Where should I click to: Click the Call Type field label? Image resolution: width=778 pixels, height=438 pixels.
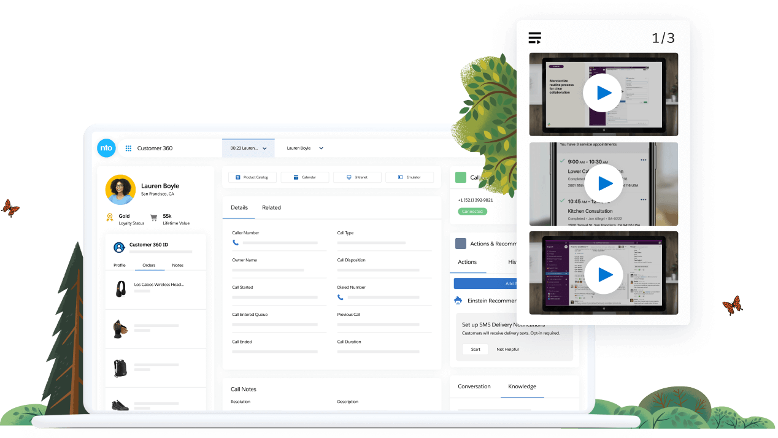[x=345, y=233]
